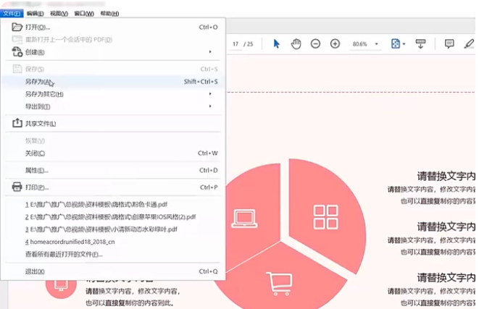
Task: Select the arrow selection tool
Action: (x=276, y=44)
